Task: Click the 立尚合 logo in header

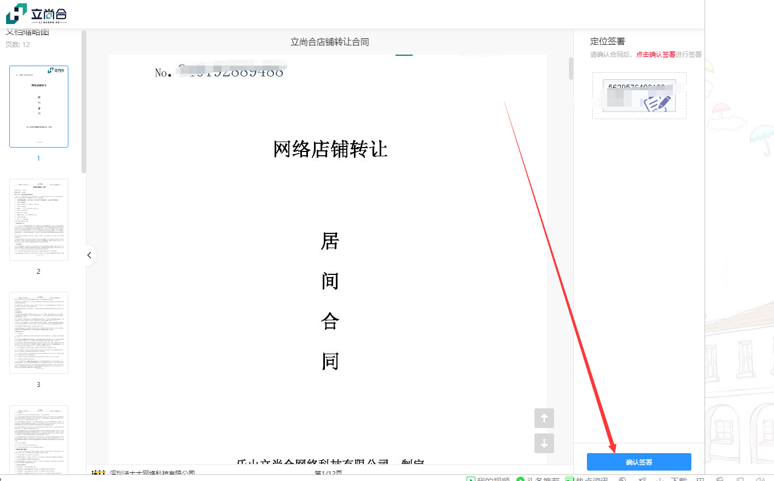Action: point(36,14)
